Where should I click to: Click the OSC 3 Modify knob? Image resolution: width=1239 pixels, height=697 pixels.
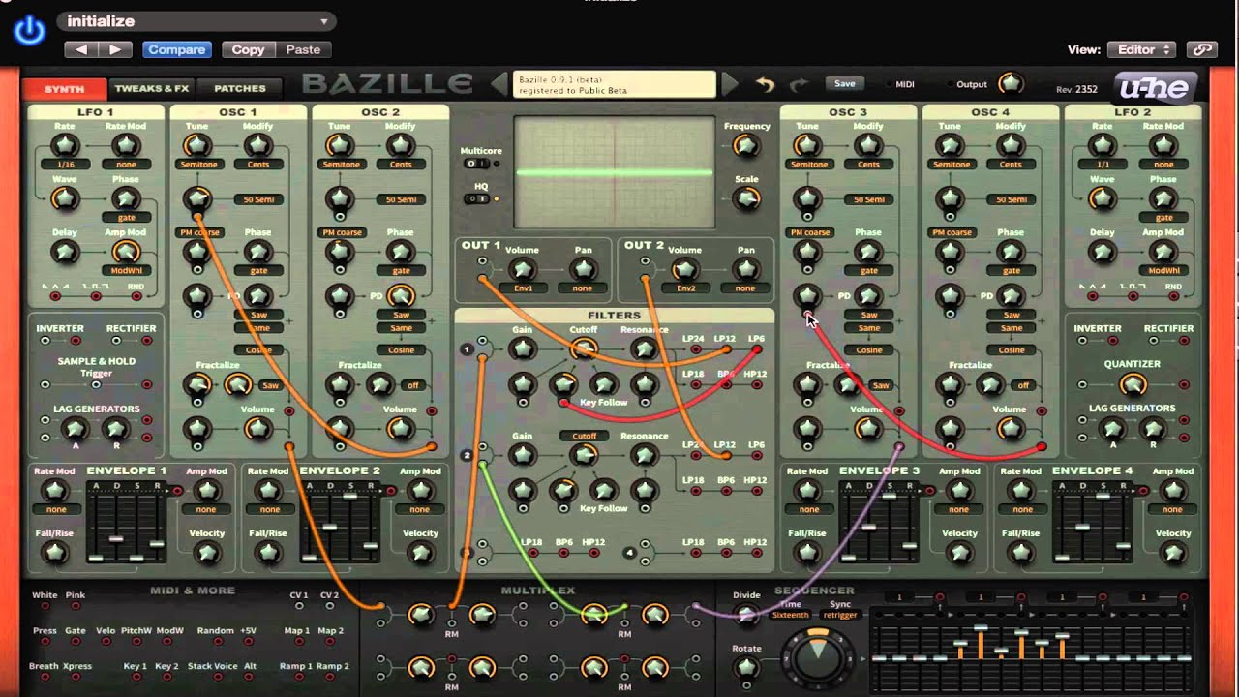point(868,146)
